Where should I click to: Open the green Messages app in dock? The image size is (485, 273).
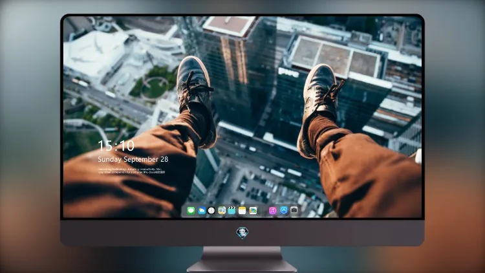191,211
